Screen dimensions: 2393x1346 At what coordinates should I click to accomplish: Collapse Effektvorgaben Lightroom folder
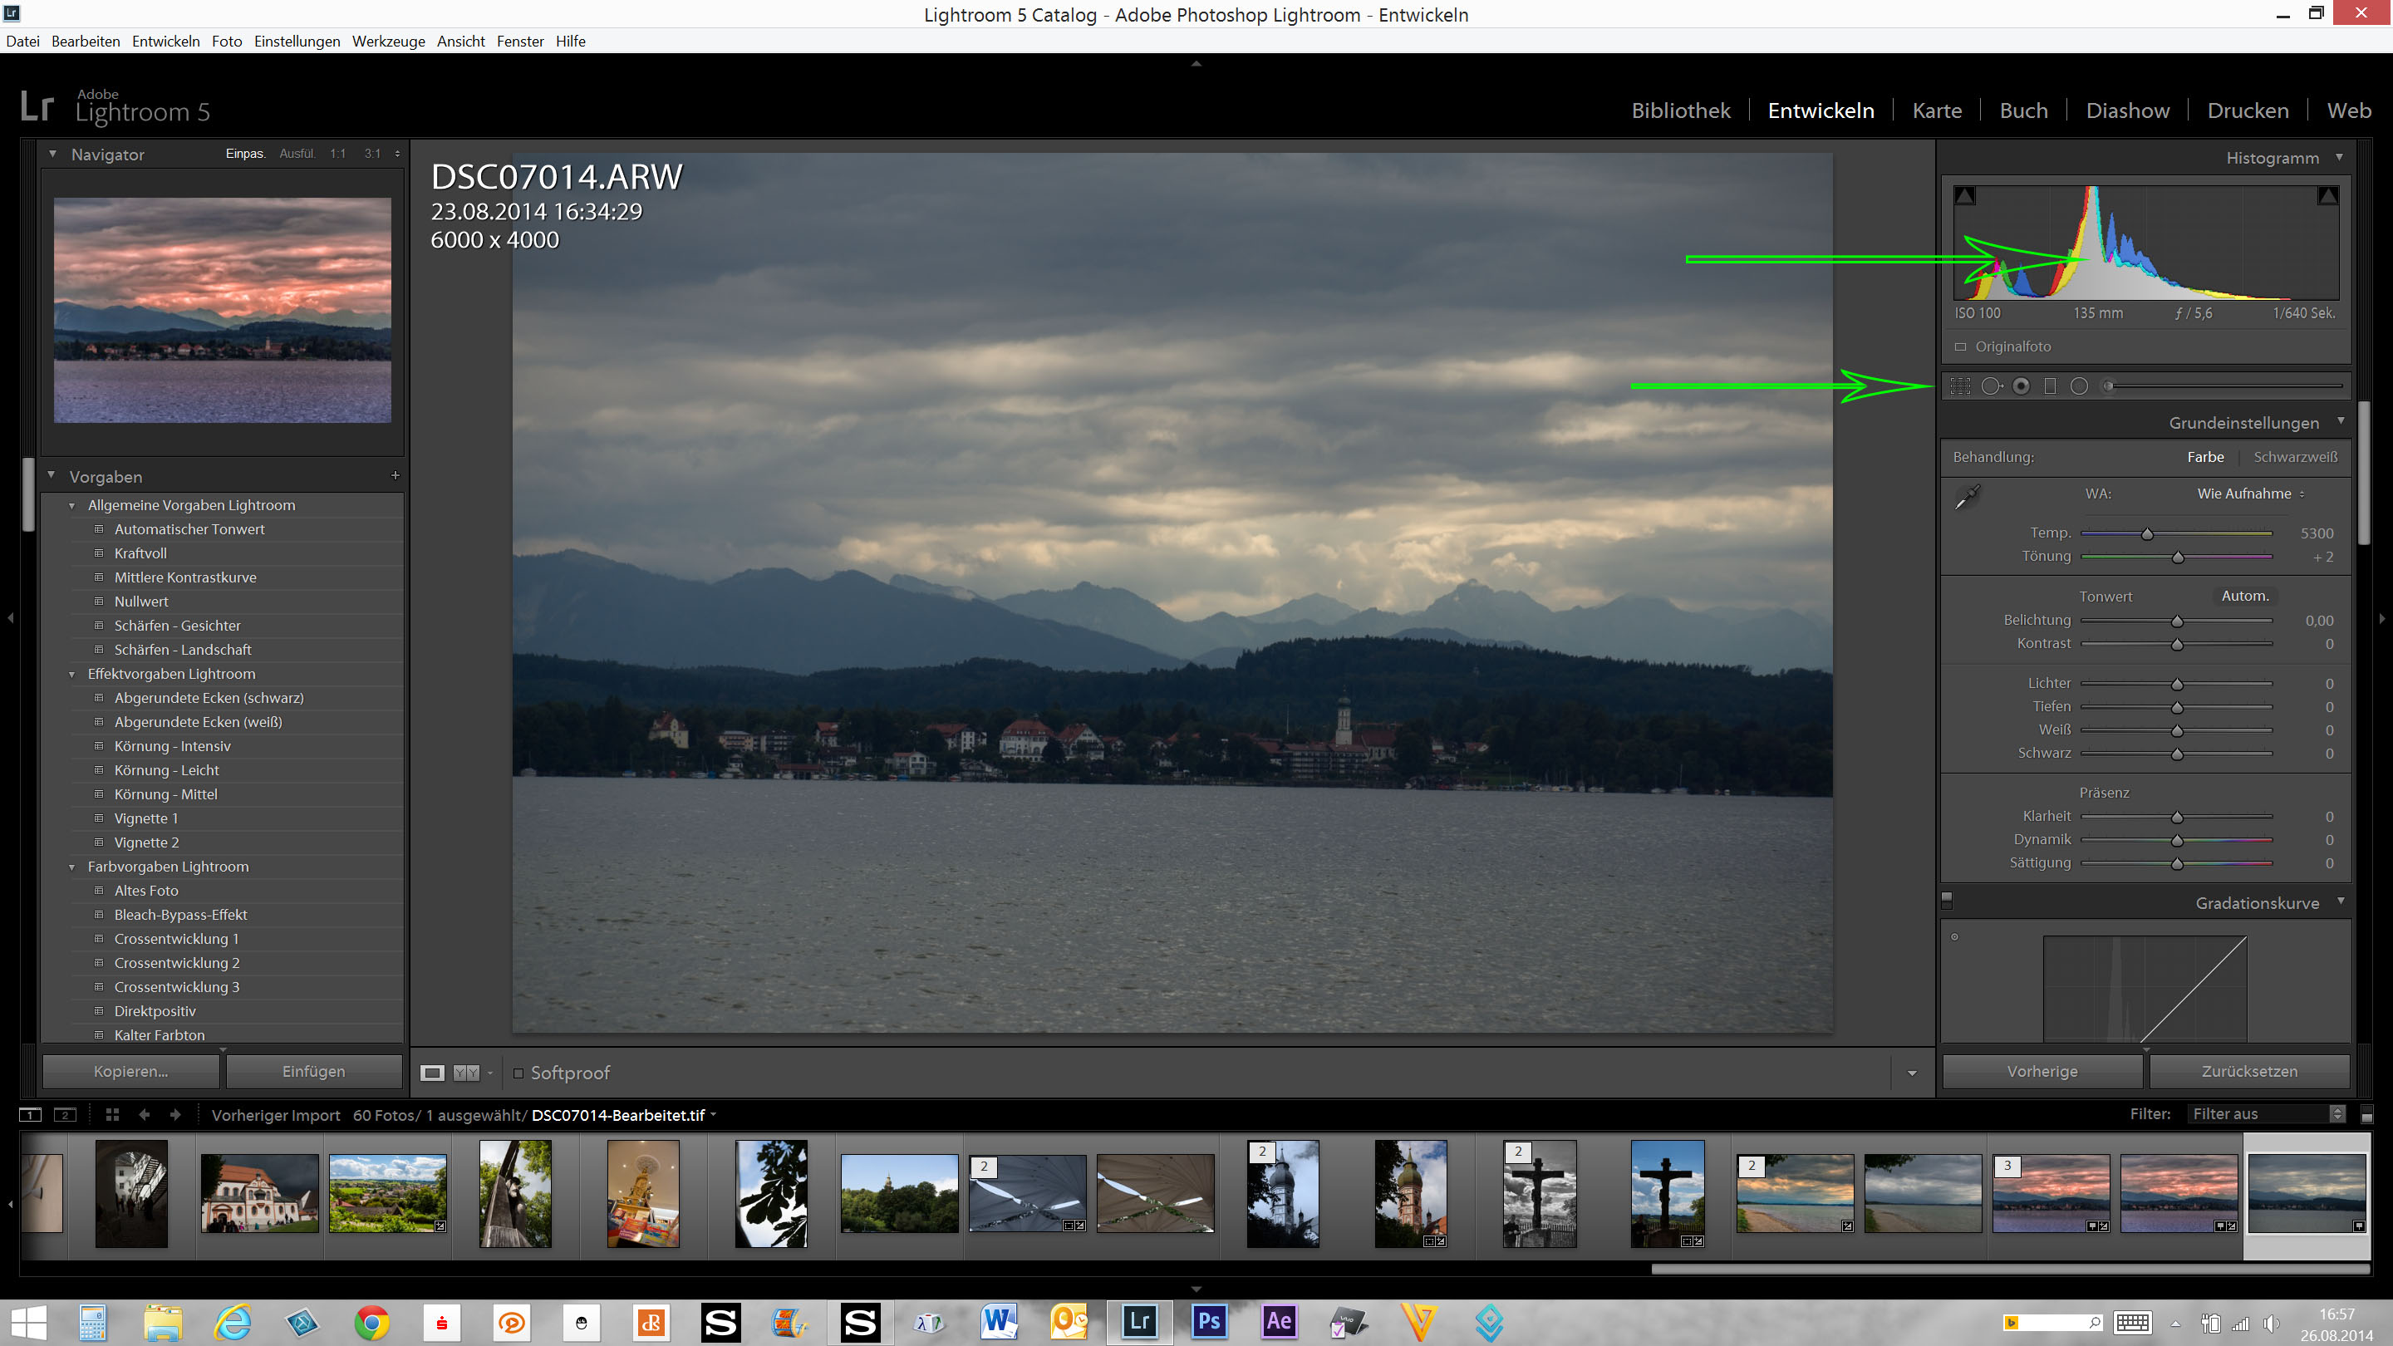tap(71, 675)
